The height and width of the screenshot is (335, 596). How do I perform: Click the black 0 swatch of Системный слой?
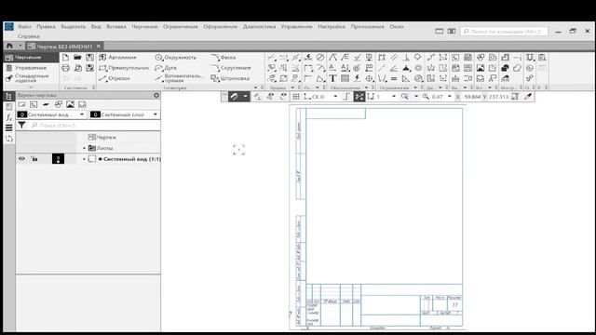(95, 114)
